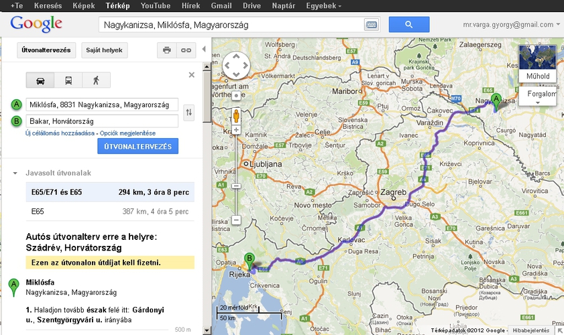Click expand map corner arrow icon
Viewport: 564px width, 335px height.
pos(560,330)
